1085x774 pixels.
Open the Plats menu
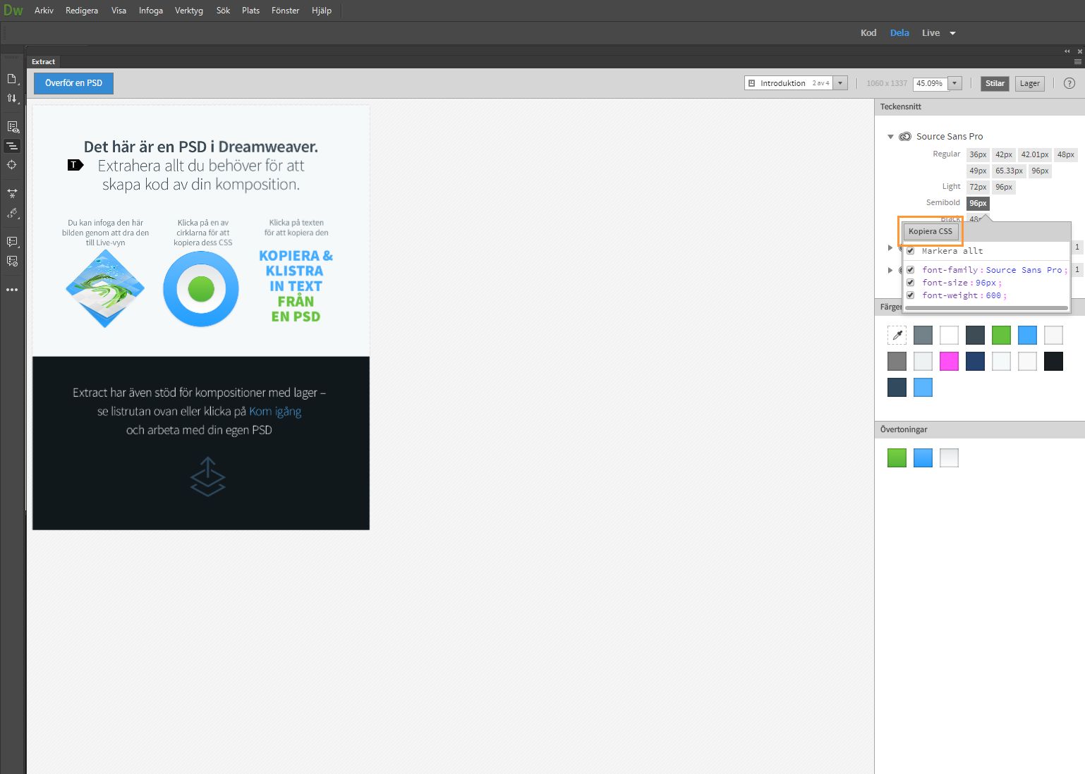tap(250, 11)
